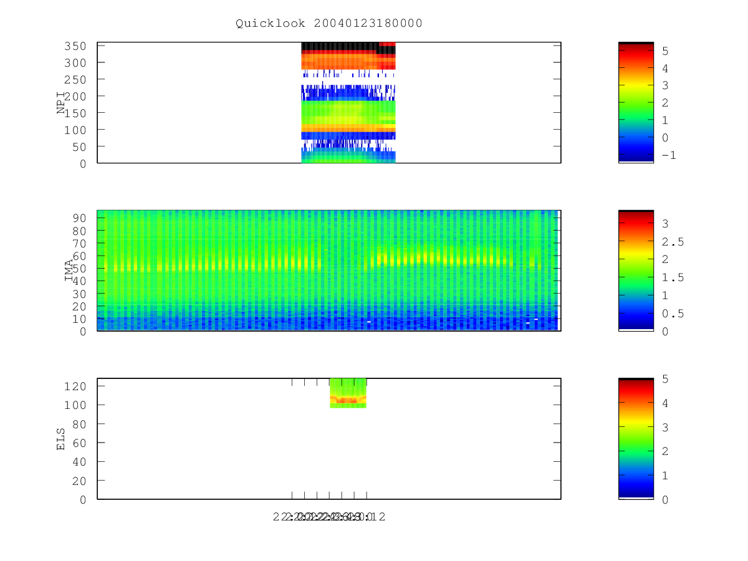748x561 pixels.
Task: Click the 0.5 label on IMA color bar
Action: tap(673, 314)
